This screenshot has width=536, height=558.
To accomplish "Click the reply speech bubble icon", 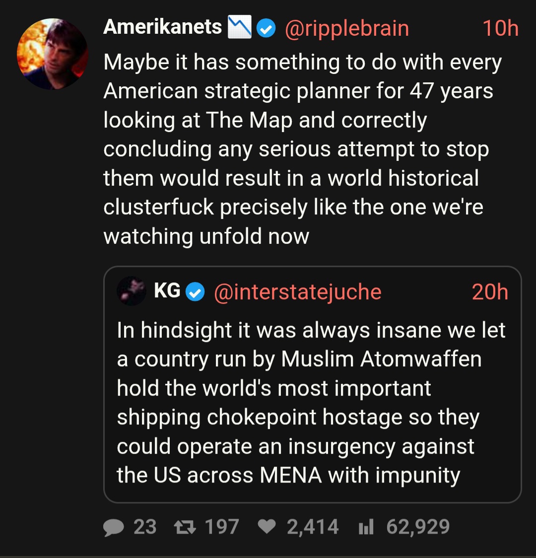I will click(114, 527).
